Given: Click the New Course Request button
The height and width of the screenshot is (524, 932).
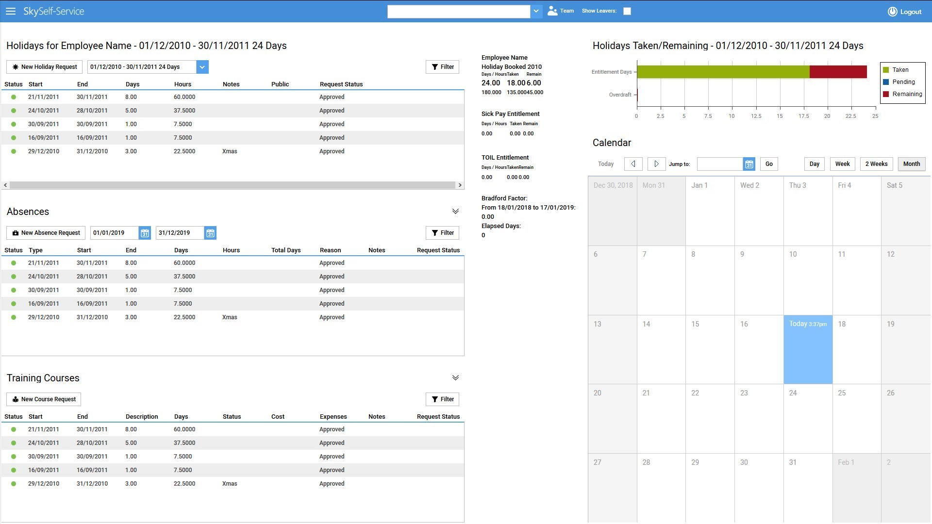Looking at the screenshot, I should [43, 399].
